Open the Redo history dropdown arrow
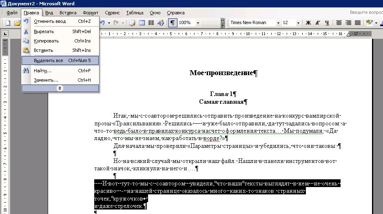Image resolution: width=383 pixels, height=214 pixels. coord(123,23)
